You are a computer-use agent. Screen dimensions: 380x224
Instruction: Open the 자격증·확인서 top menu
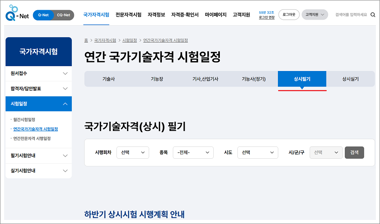click(185, 15)
